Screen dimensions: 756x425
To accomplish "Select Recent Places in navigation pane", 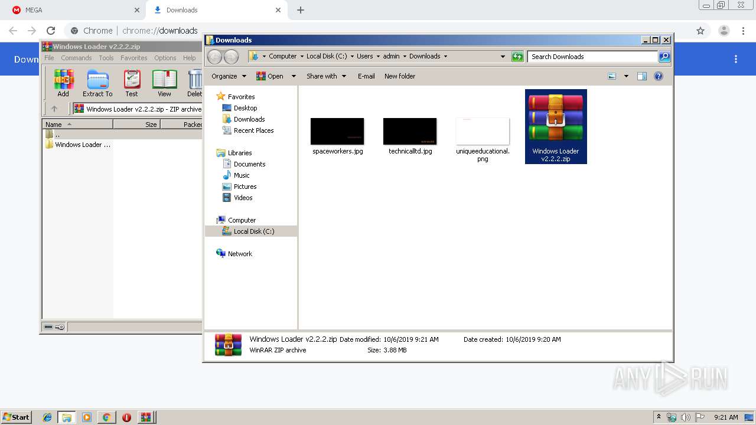I will [x=248, y=130].
